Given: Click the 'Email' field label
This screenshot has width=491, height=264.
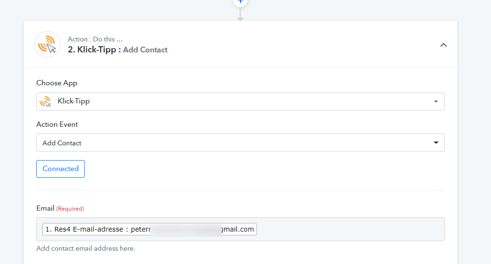Looking at the screenshot, I should 45,208.
